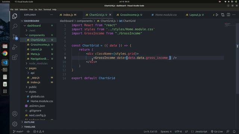Open _app.js in the file tree
Screen dimensions: 239x134
(35, 77)
